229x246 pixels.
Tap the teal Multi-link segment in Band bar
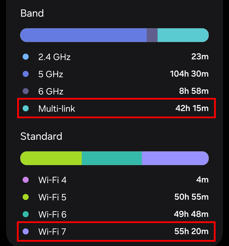pos(183,35)
